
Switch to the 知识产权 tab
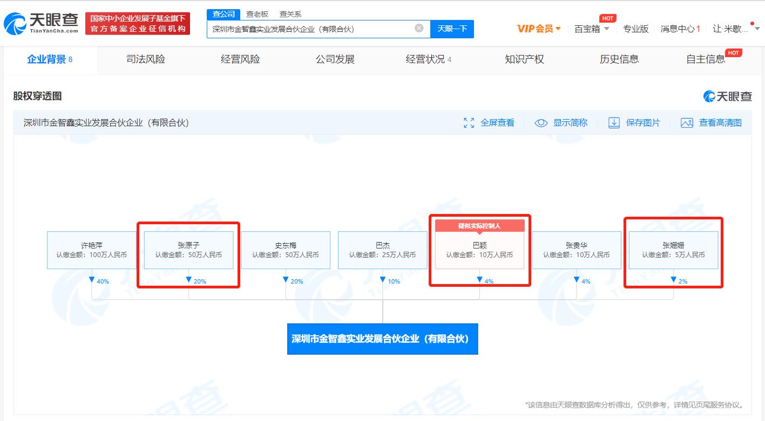click(524, 59)
